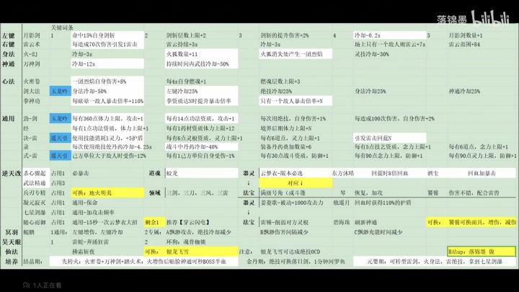This screenshot has width=519, height=292.
Task: Select the 关键词条 header cell
Action: point(62,27)
